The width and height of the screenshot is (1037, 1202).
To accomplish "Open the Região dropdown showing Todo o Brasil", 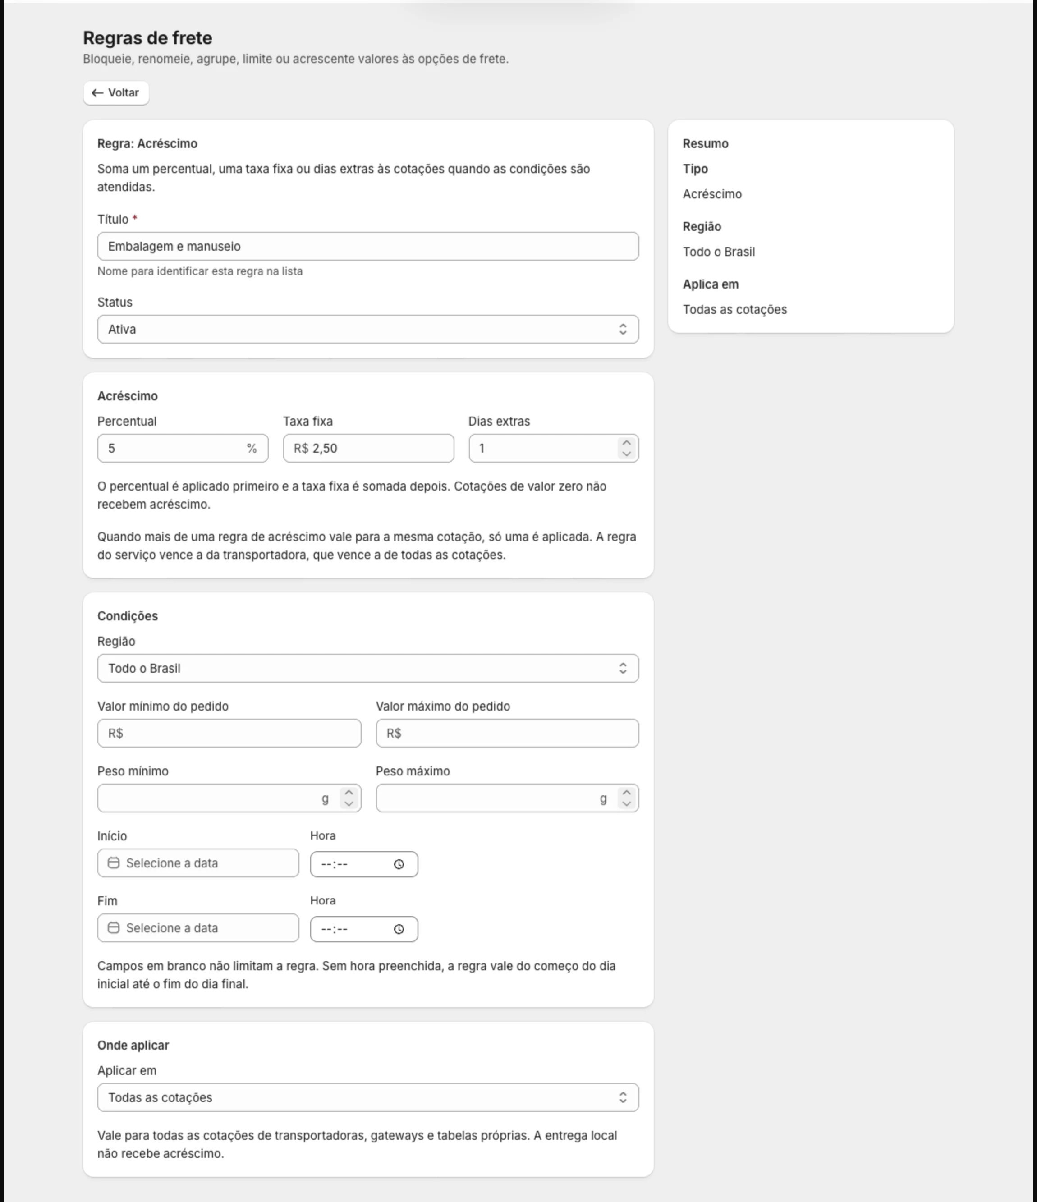I will coord(368,668).
